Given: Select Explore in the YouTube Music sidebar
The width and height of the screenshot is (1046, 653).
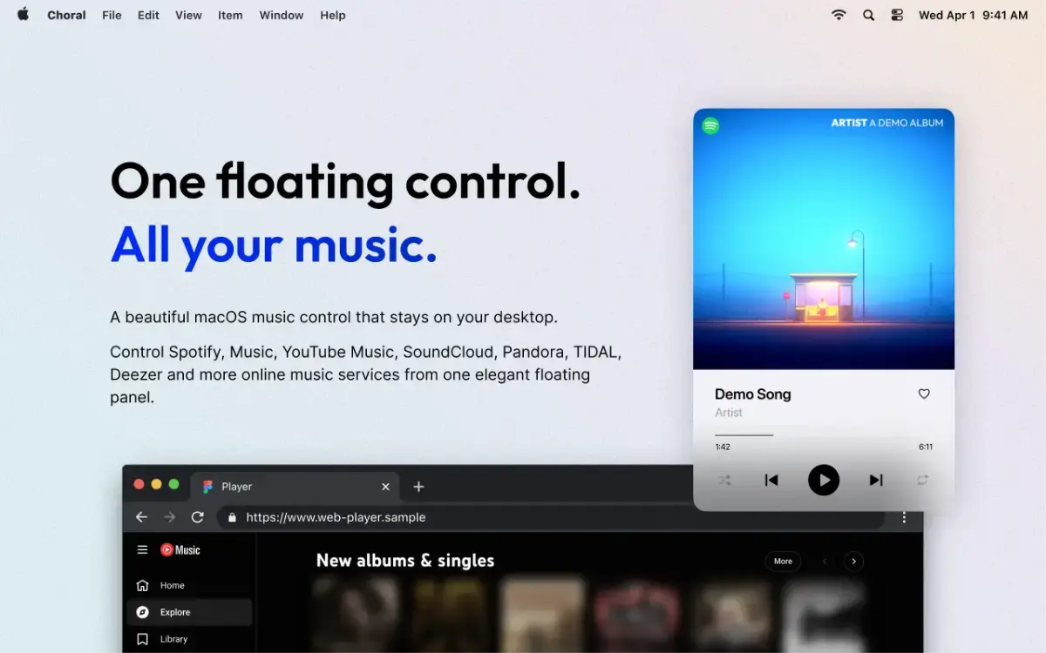Looking at the screenshot, I should coord(189,612).
